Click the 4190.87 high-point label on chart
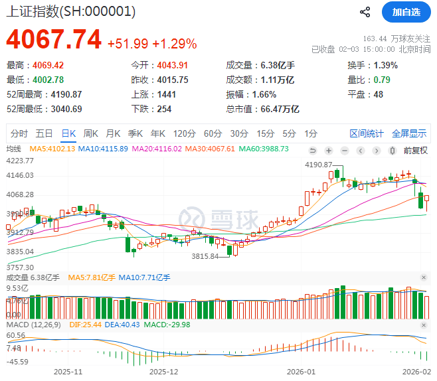The image size is (437, 381). point(319,164)
